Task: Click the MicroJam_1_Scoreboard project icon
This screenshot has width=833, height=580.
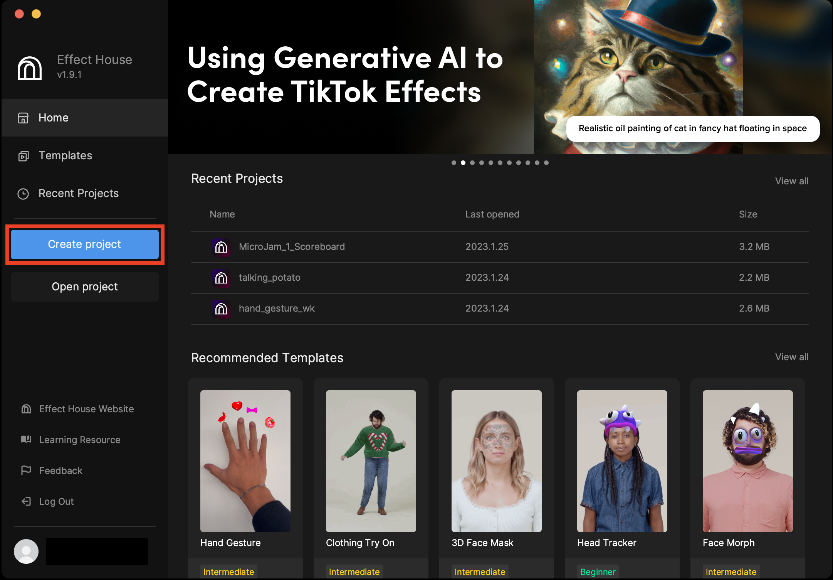Action: click(x=221, y=247)
